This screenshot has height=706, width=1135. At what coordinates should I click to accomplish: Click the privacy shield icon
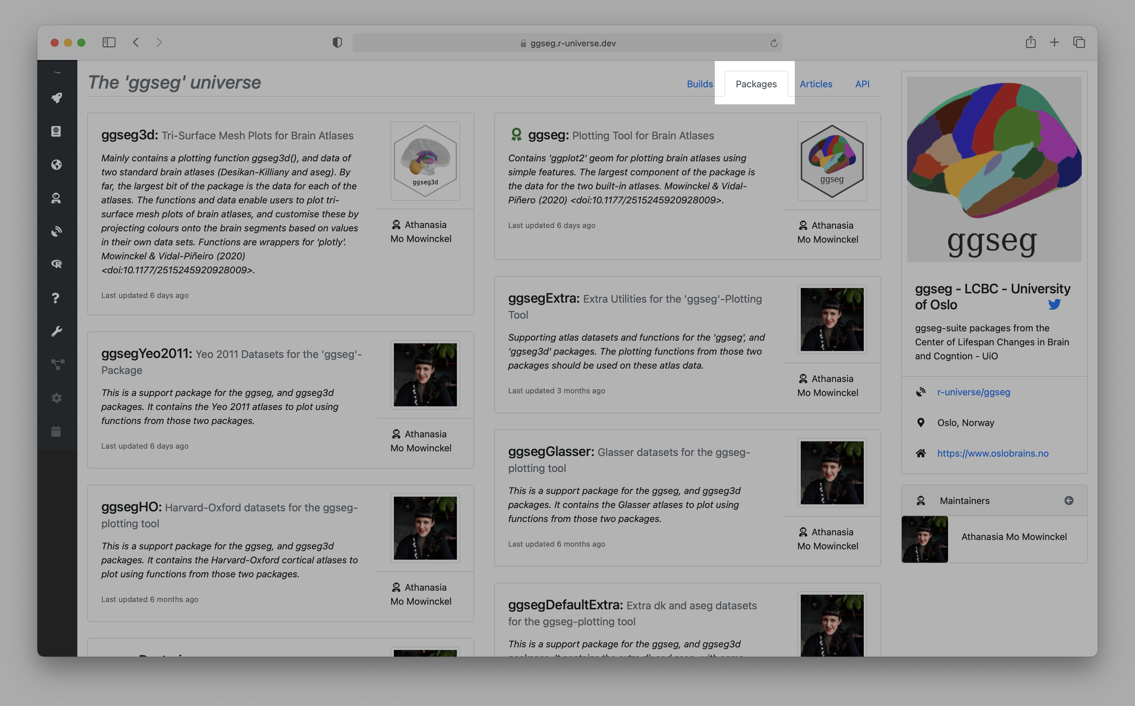pos(338,42)
